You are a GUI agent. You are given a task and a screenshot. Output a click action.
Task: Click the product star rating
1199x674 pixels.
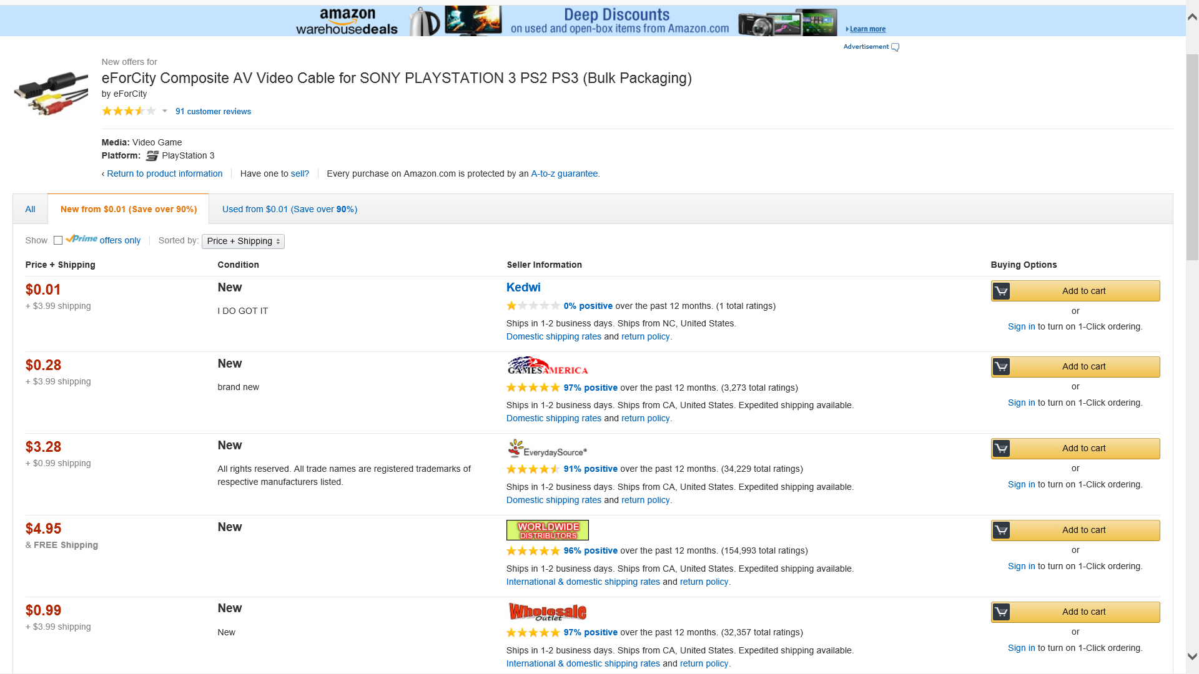[x=129, y=111]
